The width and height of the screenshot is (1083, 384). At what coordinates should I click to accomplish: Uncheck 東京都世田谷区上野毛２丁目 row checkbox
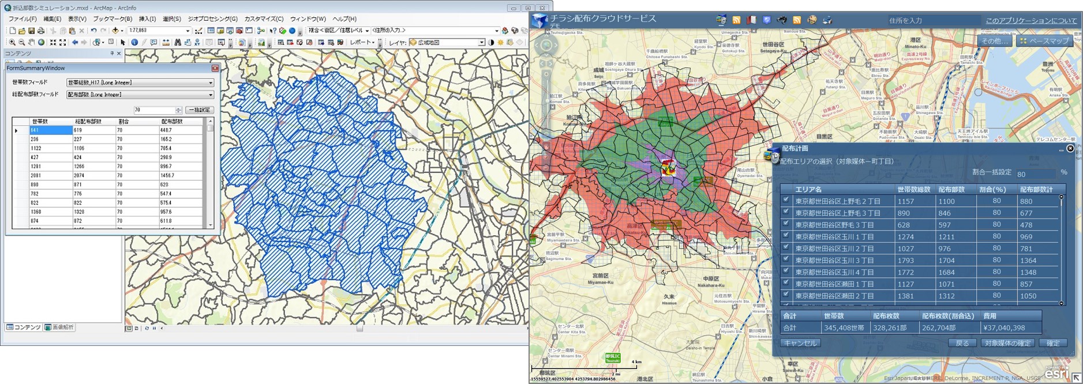coord(786,200)
